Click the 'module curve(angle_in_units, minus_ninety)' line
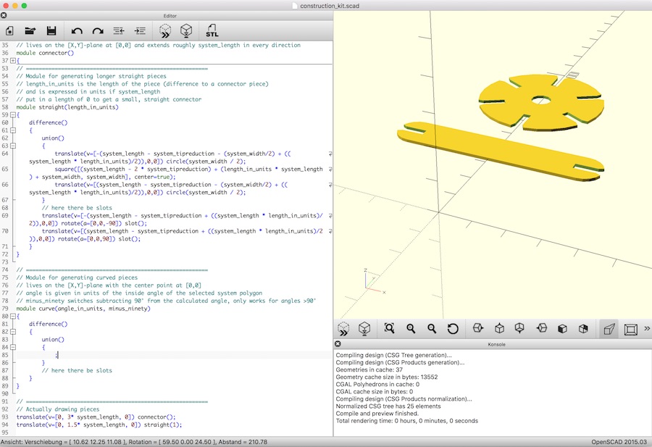Screen dimensions: 652x447 tap(83, 309)
